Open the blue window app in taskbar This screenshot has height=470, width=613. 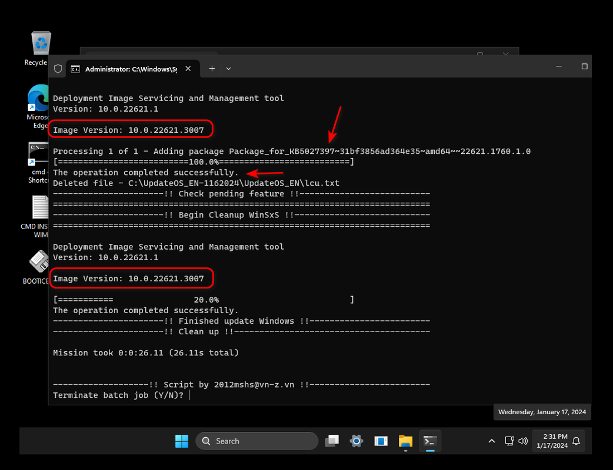click(381, 441)
